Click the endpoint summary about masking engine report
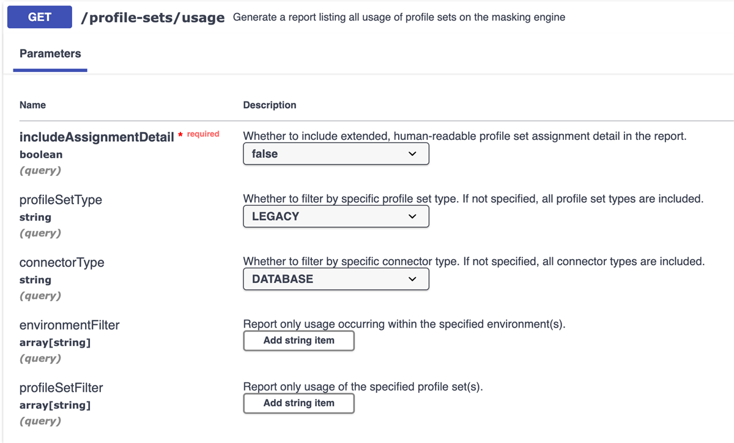Image resolution: width=734 pixels, height=443 pixels. point(399,17)
